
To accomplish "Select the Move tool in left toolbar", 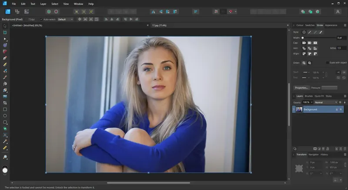I will click(5, 26).
